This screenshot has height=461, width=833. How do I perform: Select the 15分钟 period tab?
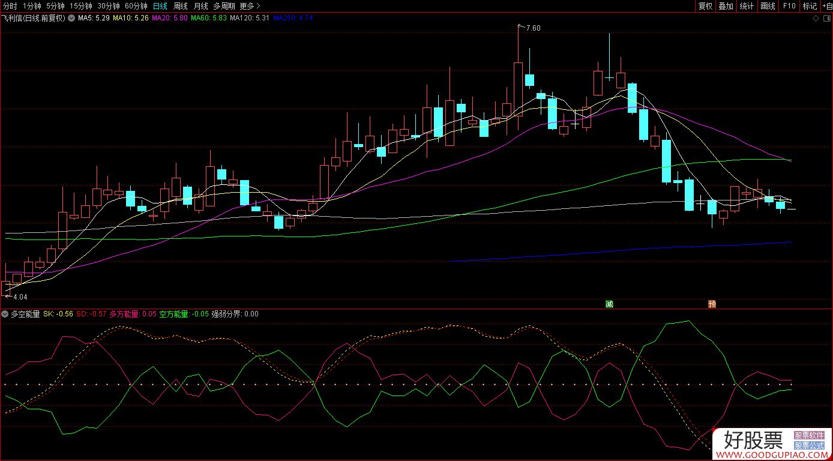click(x=81, y=6)
